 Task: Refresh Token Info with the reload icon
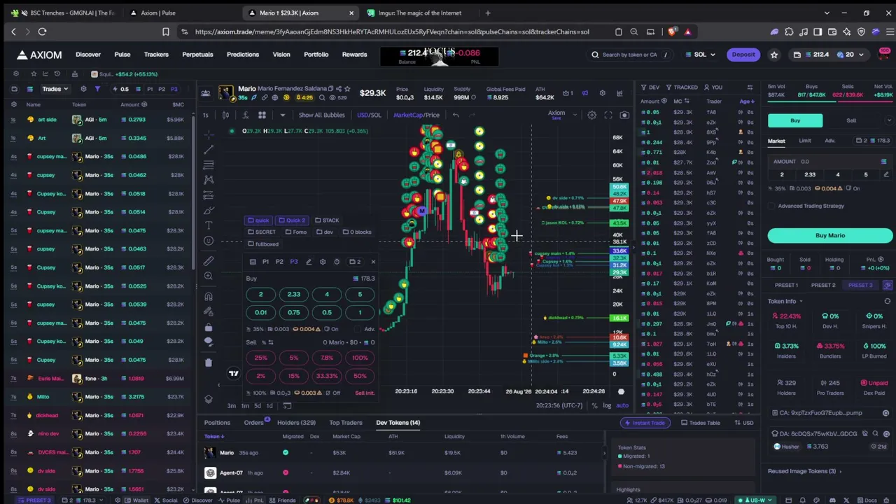pyautogui.click(x=887, y=301)
